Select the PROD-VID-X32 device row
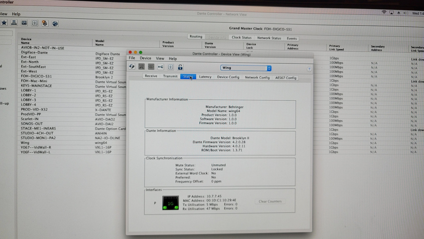This screenshot has width=424, height=239. (34, 109)
